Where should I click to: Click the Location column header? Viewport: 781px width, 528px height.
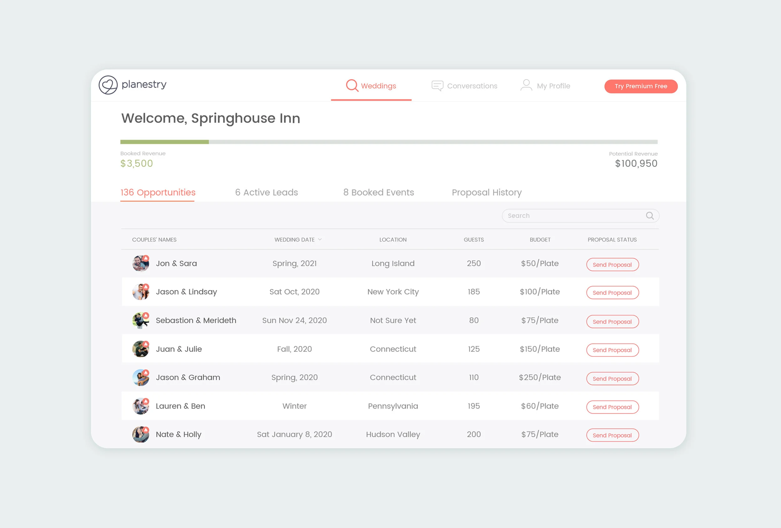click(x=393, y=240)
